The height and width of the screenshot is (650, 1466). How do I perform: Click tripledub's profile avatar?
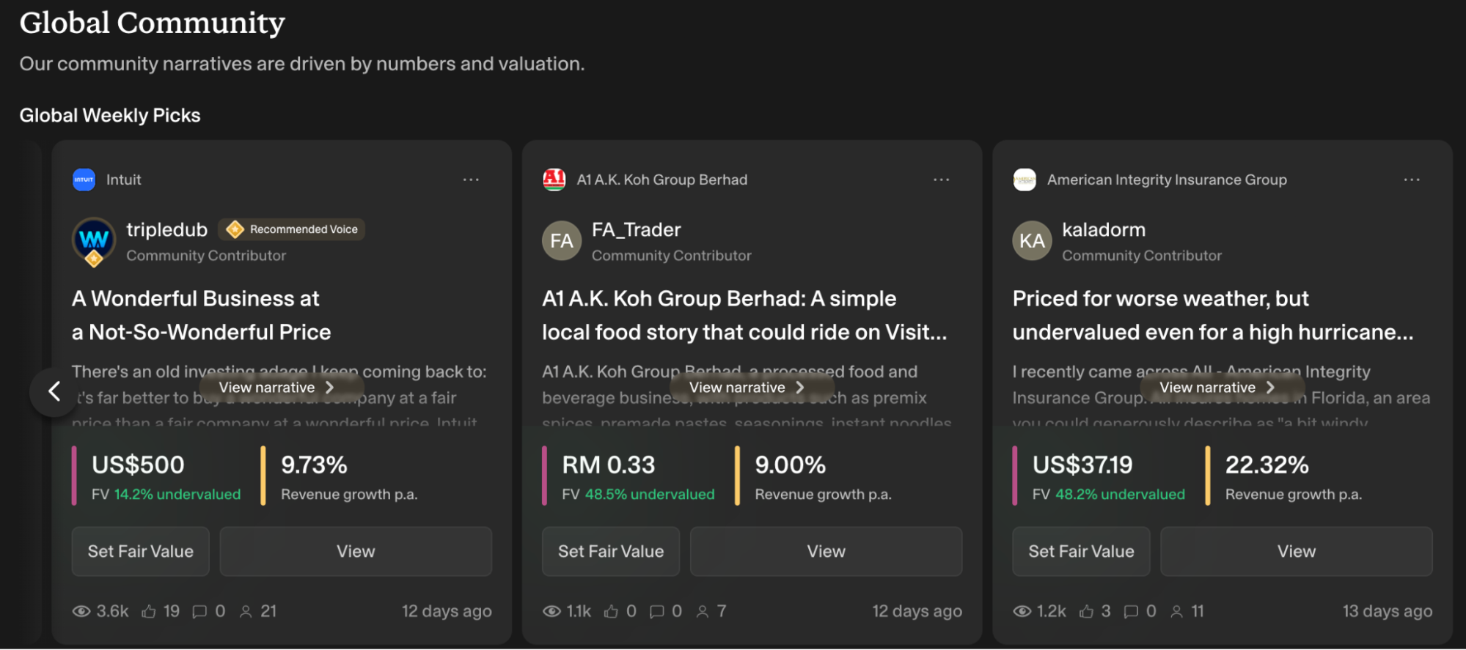94,240
